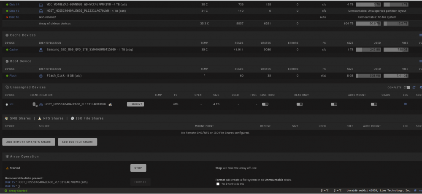Click the snowflake icon beside Array Operation
Viewport: 422px width, 194px height.
pos(7,157)
